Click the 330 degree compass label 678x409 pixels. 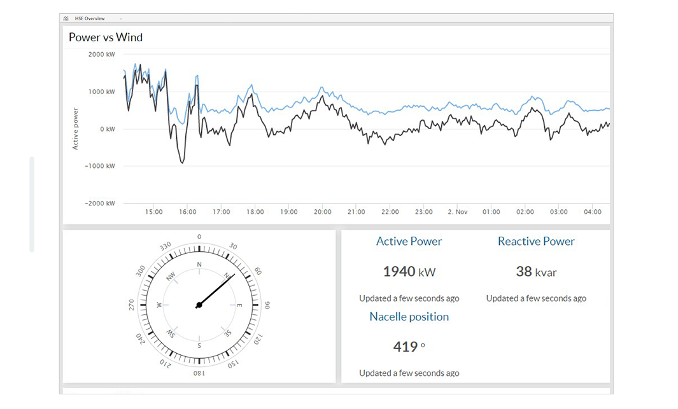pyautogui.click(x=165, y=246)
